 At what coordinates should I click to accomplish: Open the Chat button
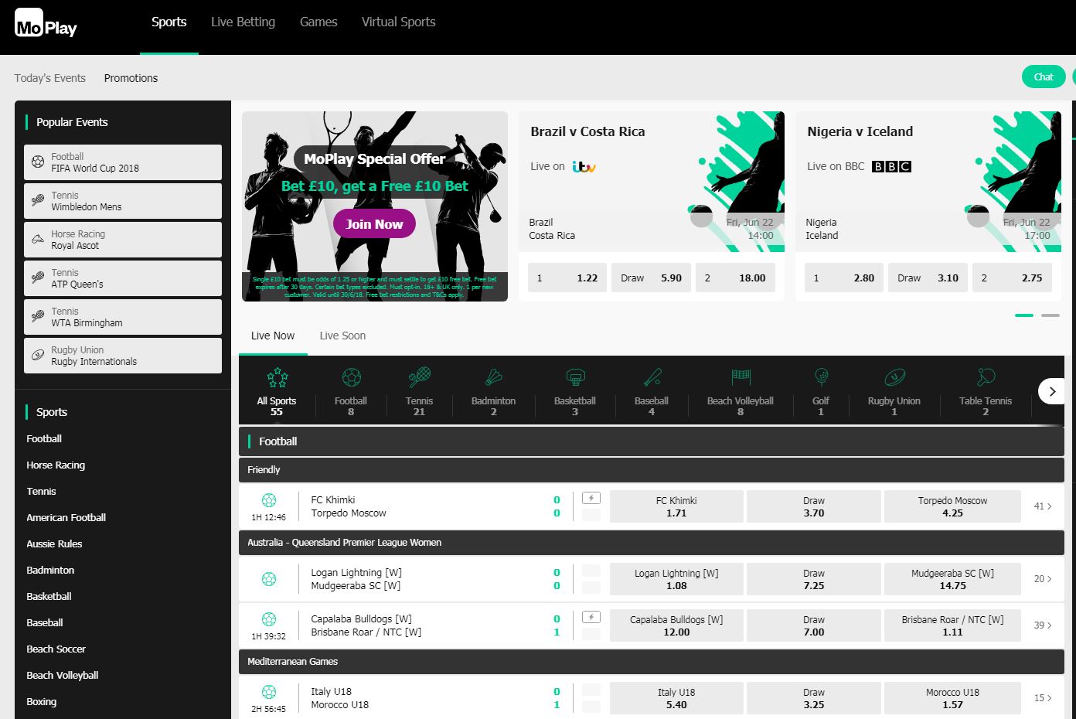(x=1044, y=77)
